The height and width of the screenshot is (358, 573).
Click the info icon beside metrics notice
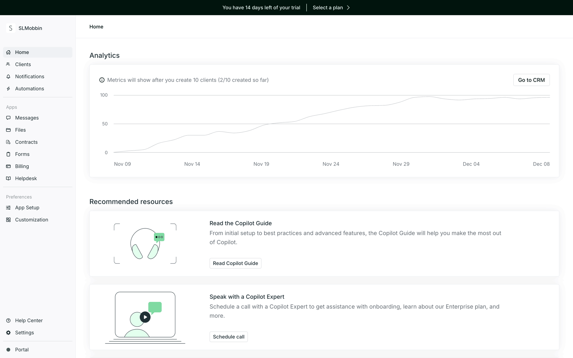(102, 80)
